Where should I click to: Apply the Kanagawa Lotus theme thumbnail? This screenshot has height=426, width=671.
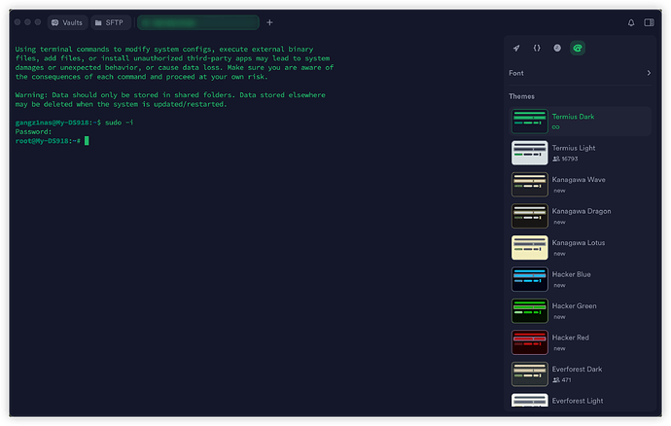click(x=529, y=247)
